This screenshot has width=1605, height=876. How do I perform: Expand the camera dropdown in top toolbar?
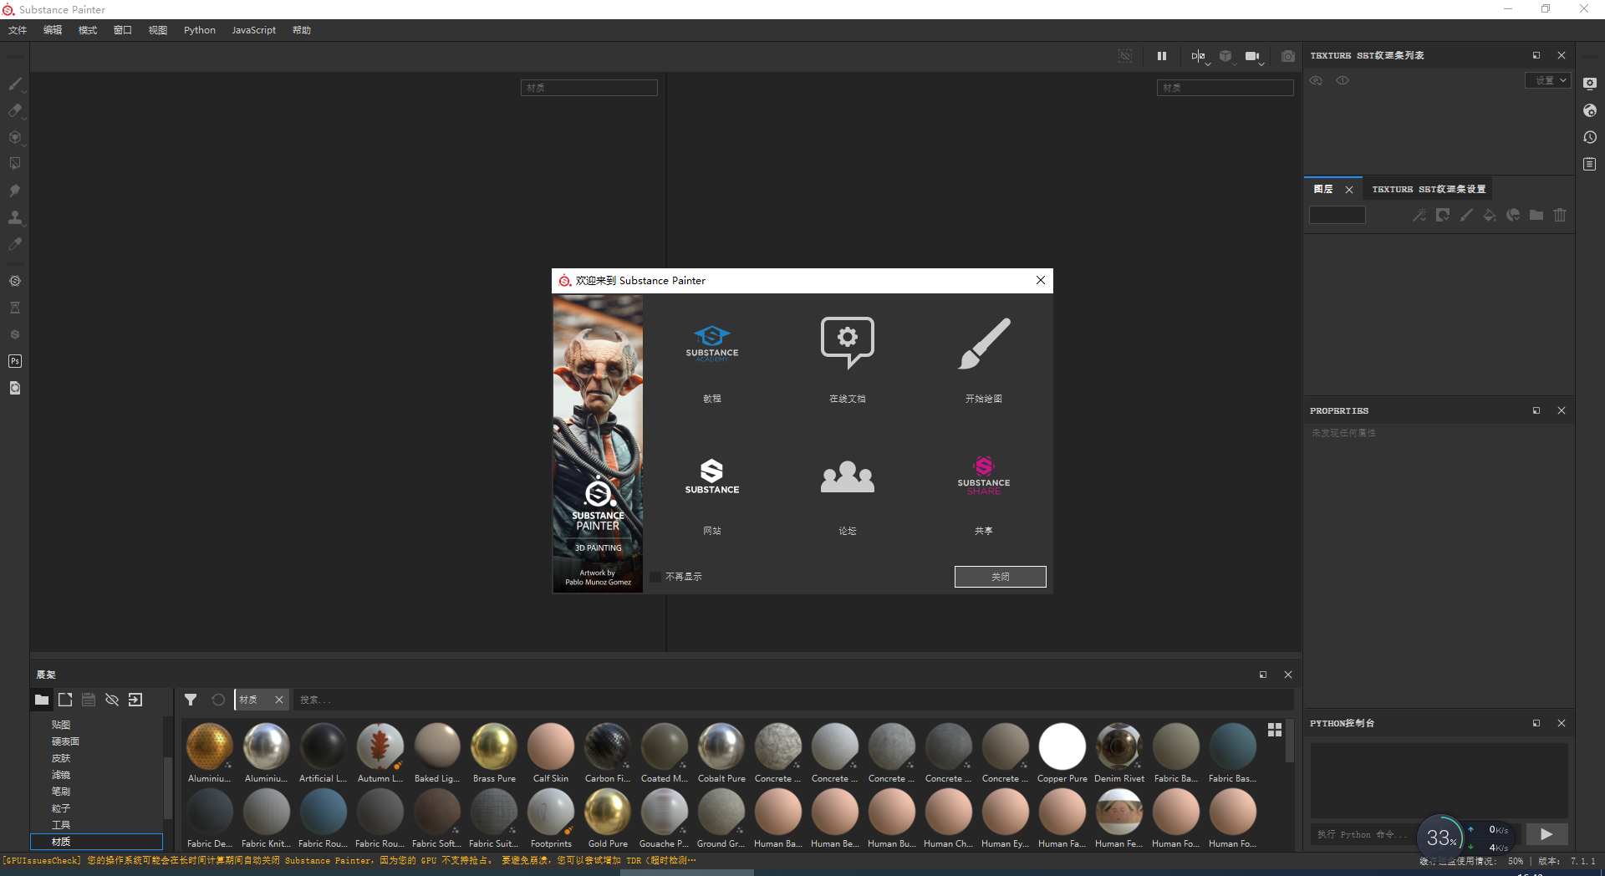[x=1261, y=64]
